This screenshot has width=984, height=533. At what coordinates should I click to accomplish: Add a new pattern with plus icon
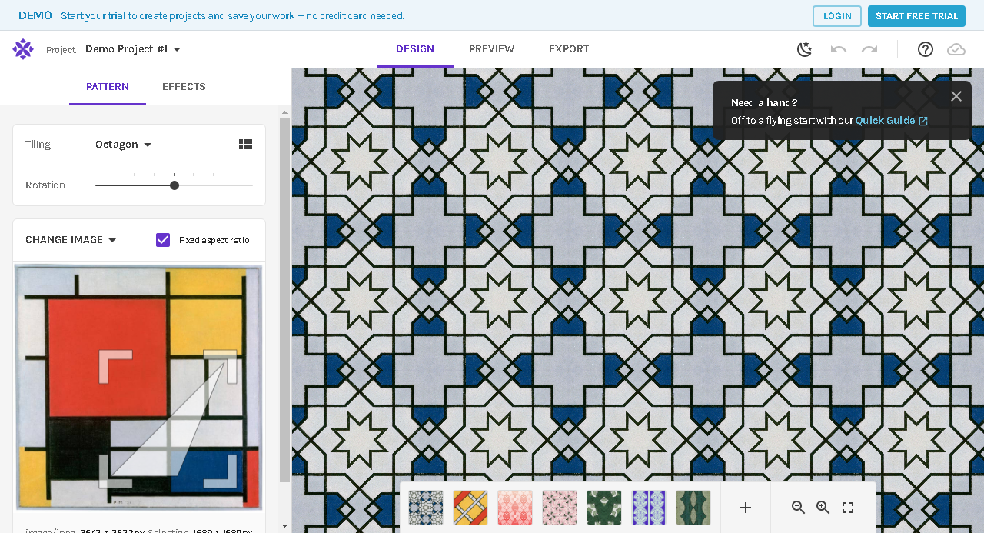tap(746, 508)
